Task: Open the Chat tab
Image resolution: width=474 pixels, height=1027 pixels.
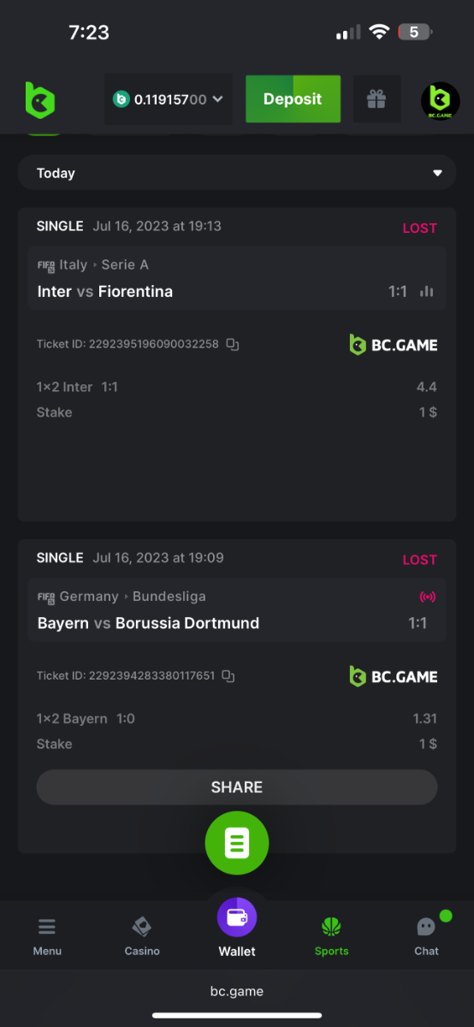Action: click(x=427, y=935)
